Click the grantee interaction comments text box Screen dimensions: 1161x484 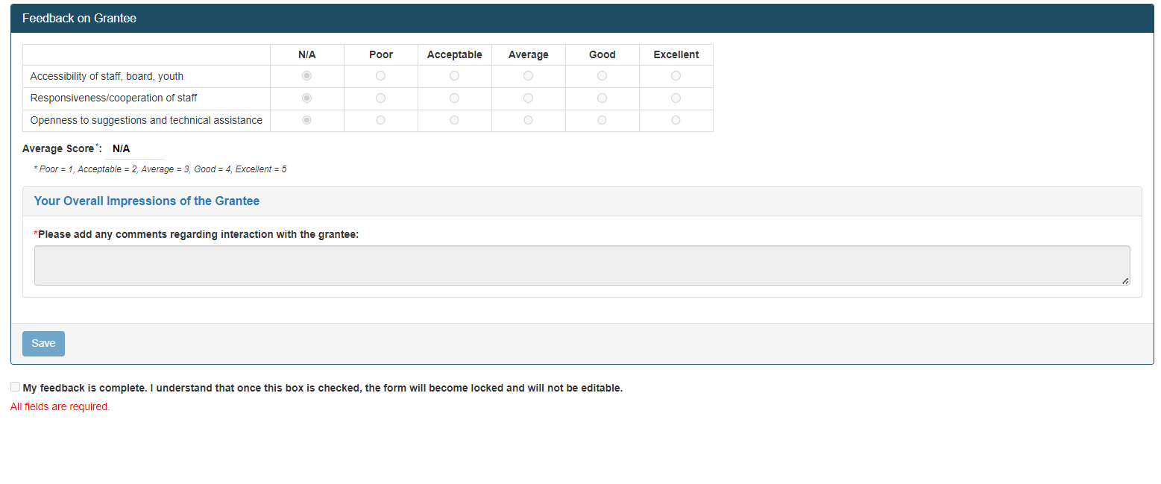[x=582, y=265]
